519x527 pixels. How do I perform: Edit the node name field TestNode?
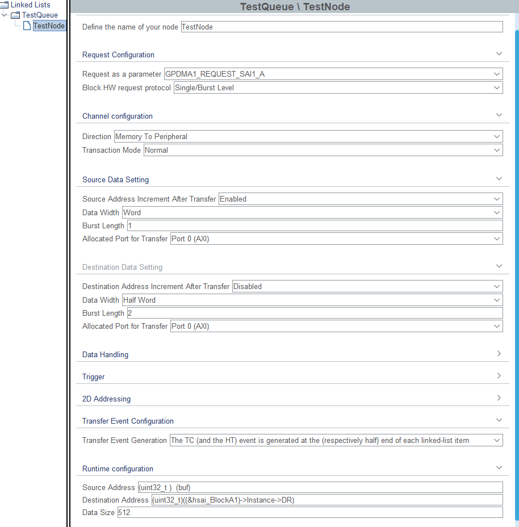(x=342, y=27)
